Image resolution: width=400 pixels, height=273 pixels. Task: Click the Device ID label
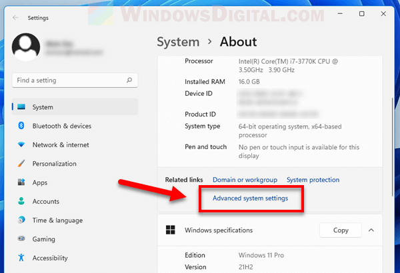click(199, 93)
